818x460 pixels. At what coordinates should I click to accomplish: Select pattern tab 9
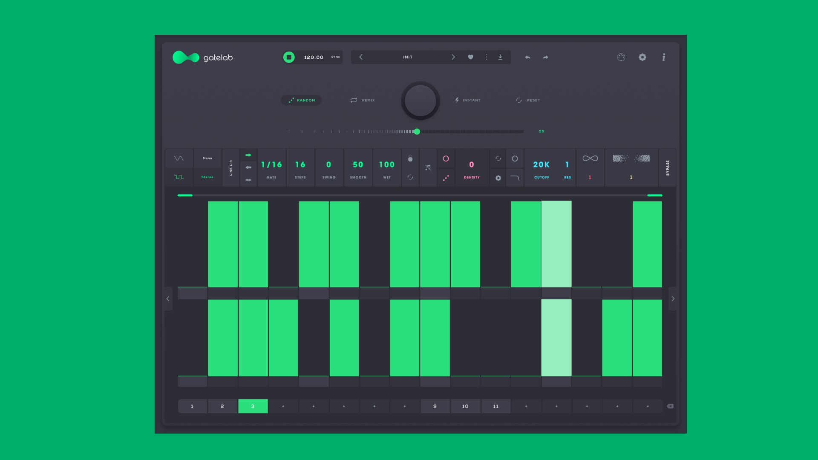tap(435, 406)
